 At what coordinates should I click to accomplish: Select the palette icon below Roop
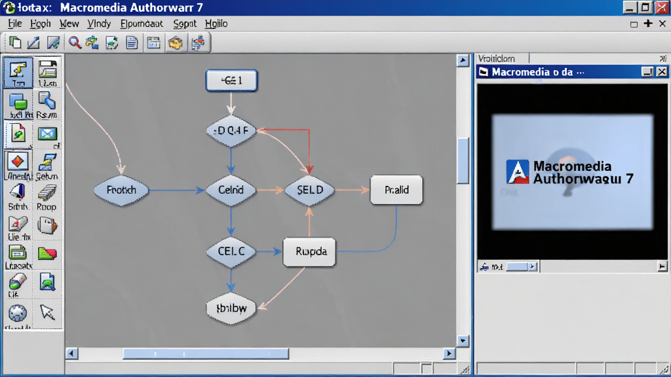click(47, 225)
